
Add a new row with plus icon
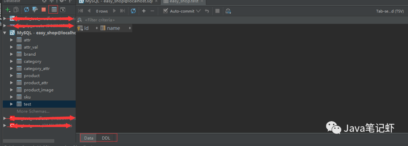click(x=144, y=11)
